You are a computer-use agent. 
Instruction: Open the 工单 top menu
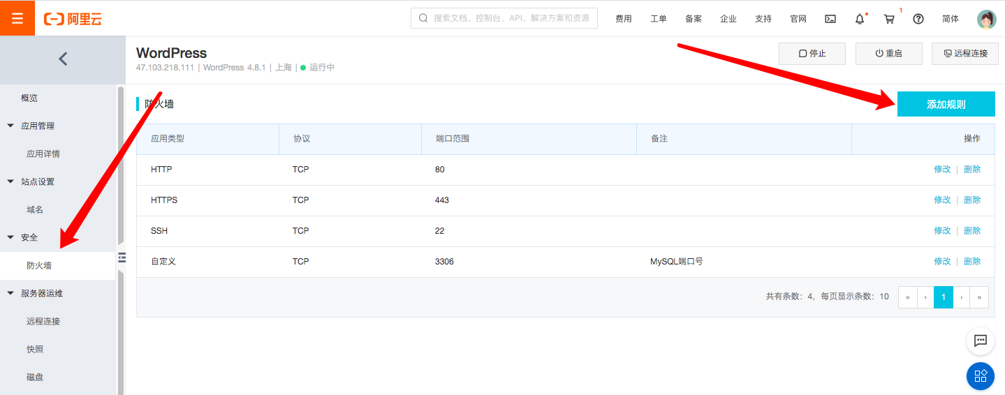coord(659,19)
